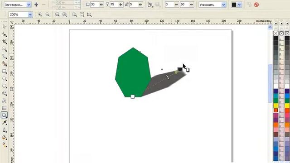Click the black shadow end handle
Image resolution: width=290 pixels, height=163 pixels.
(x=180, y=69)
